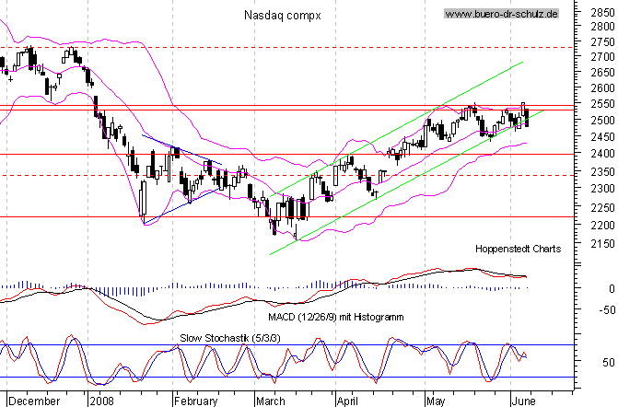The height and width of the screenshot is (407, 618).
Task: Click the 2550 price axis value
Action: [x=602, y=104]
